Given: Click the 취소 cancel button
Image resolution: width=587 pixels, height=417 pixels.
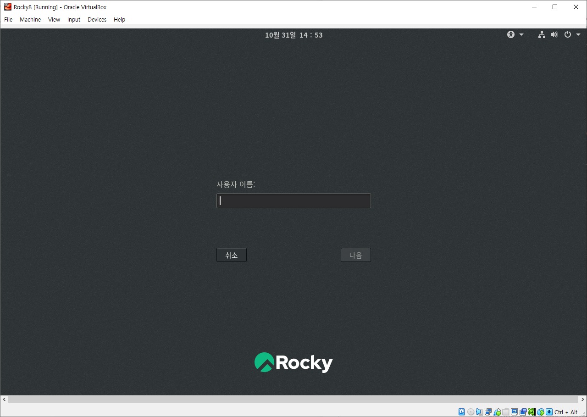Looking at the screenshot, I should [232, 255].
